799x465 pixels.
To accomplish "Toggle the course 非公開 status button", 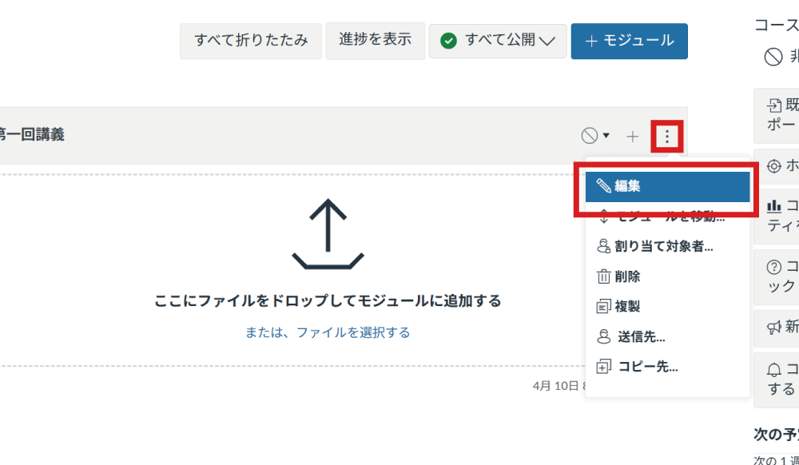I will (x=773, y=57).
